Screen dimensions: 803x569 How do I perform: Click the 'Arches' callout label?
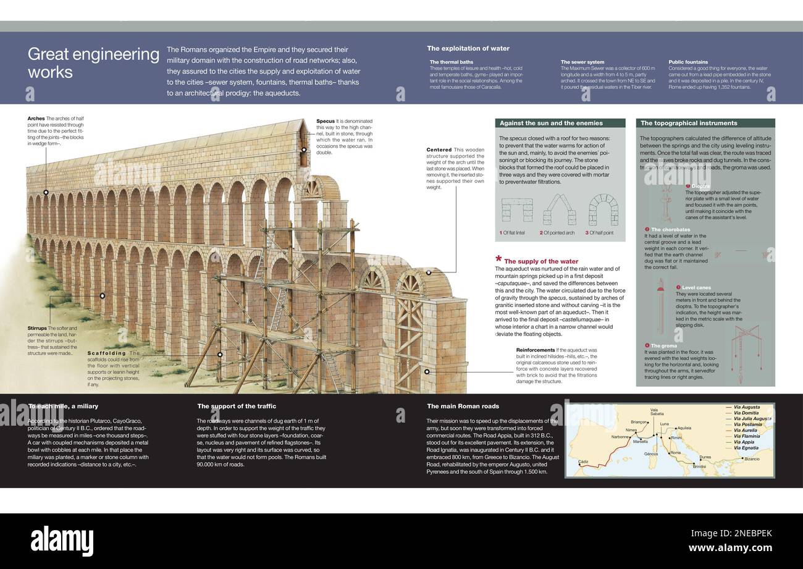pos(36,118)
